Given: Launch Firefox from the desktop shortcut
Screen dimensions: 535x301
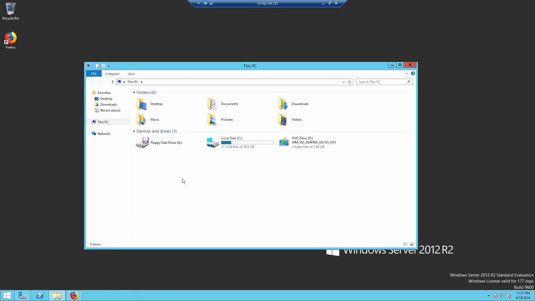Looking at the screenshot, I should [10, 41].
